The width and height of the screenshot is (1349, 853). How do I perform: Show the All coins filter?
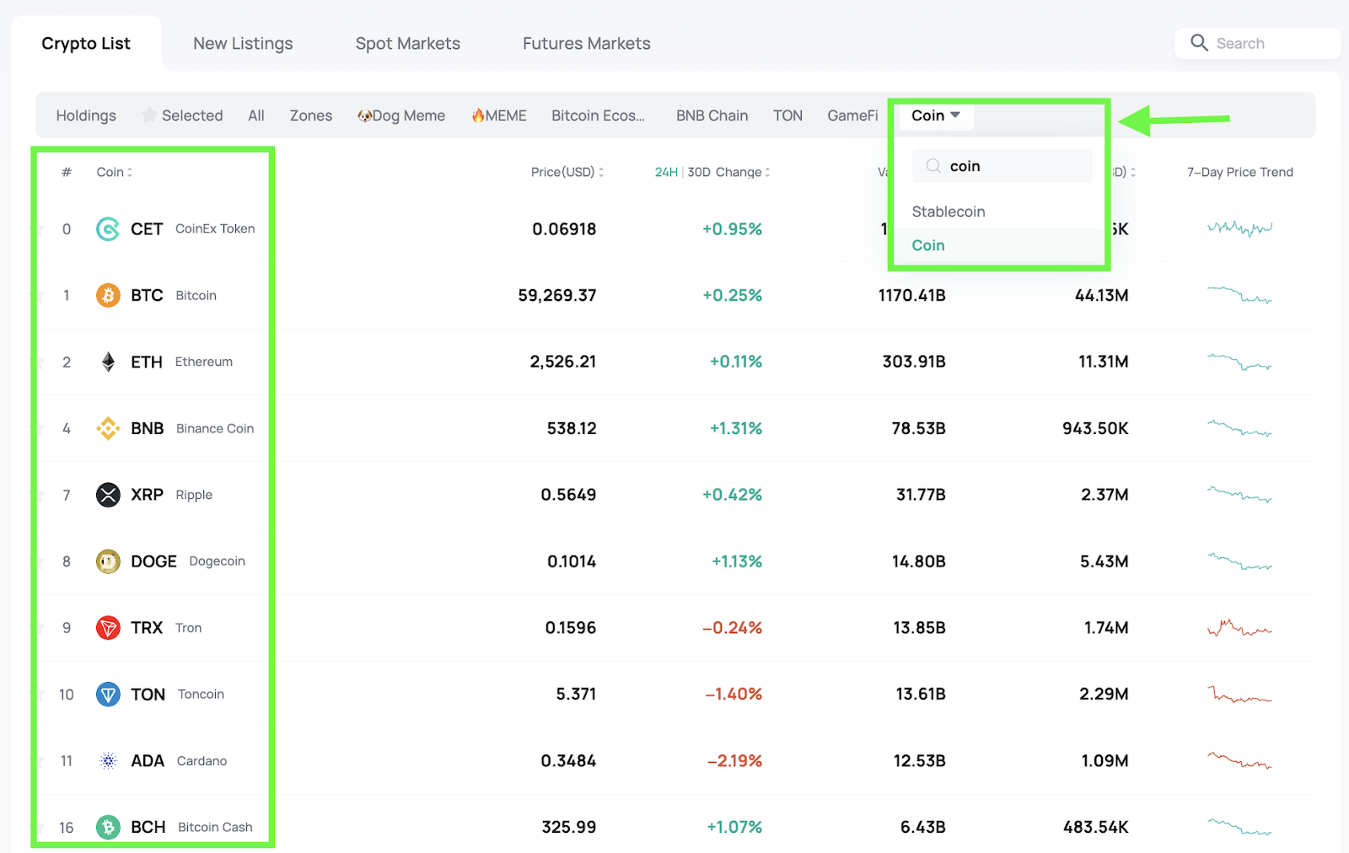tap(256, 115)
